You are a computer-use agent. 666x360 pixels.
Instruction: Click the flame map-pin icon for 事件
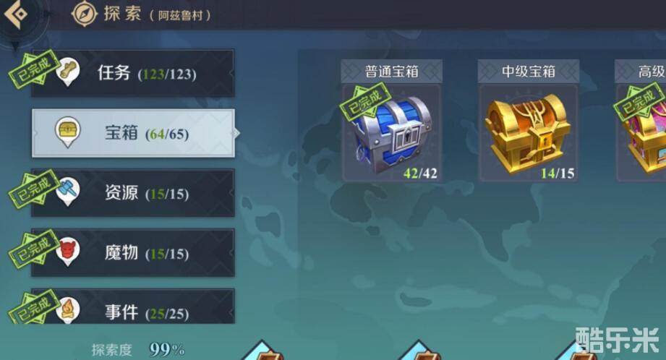pos(68,310)
